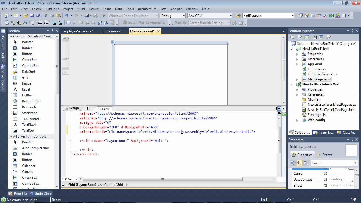Open the Telerik menu
This screenshot has height=203, width=361.
[x=37, y=9]
